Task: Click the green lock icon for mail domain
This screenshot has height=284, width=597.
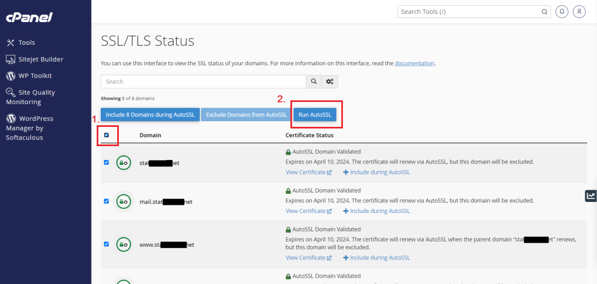Action: [124, 201]
